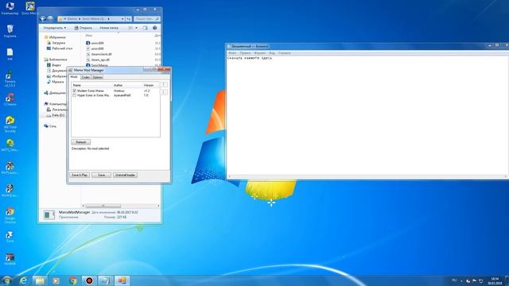Go forward using Explorer forward arrow
This screenshot has width=509, height=286.
tap(50, 19)
